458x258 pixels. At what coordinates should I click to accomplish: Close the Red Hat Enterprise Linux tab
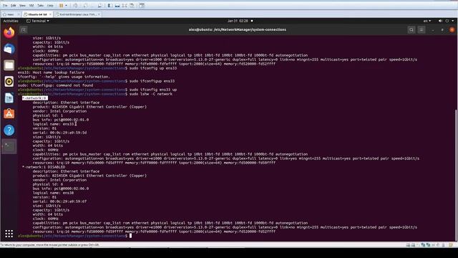coord(99,14)
